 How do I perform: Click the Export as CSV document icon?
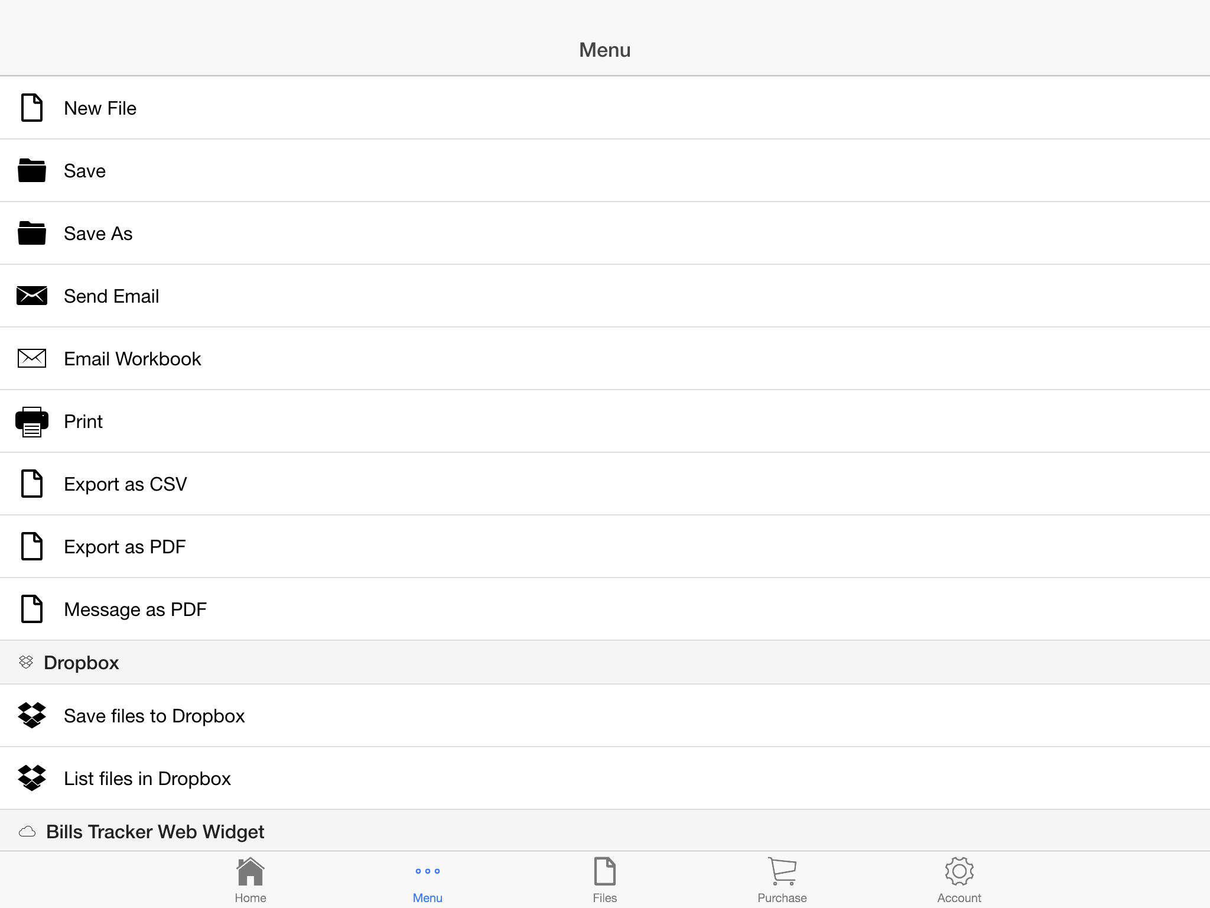32,484
